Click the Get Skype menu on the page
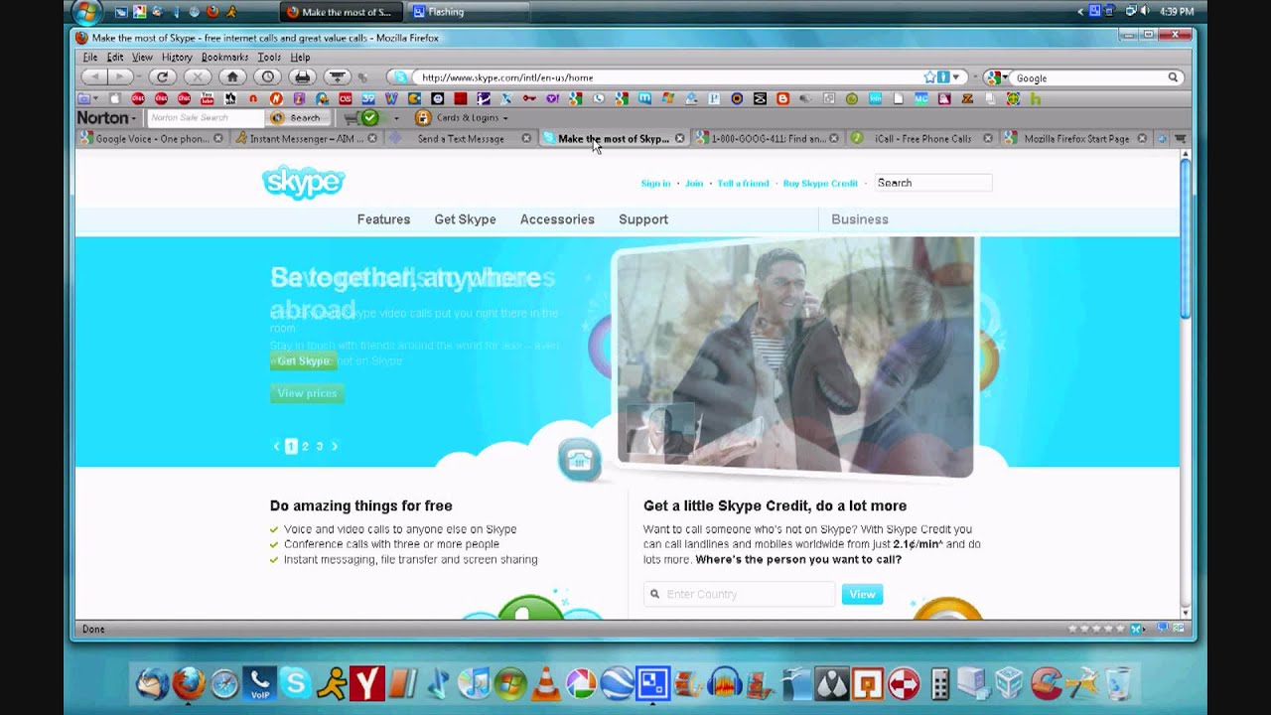1271x715 pixels. pyautogui.click(x=465, y=219)
